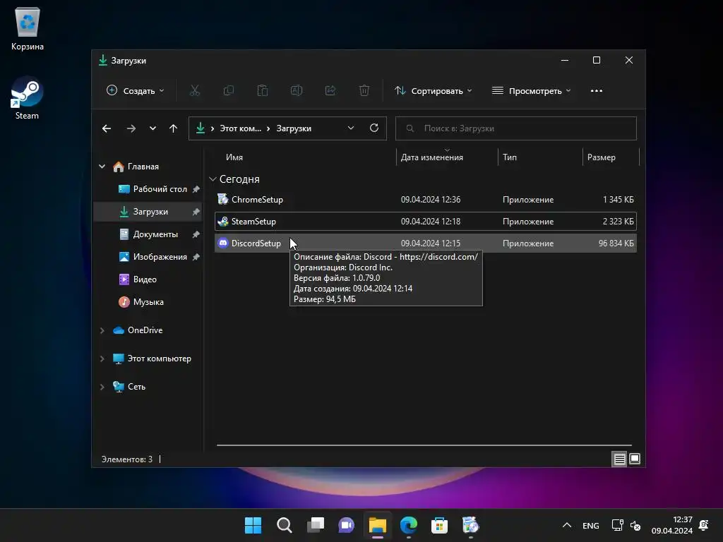
Task: Open the three-dots more options menu
Action: point(596,91)
